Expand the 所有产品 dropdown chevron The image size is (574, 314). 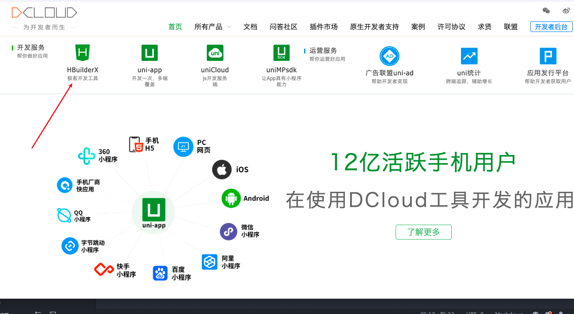229,27
